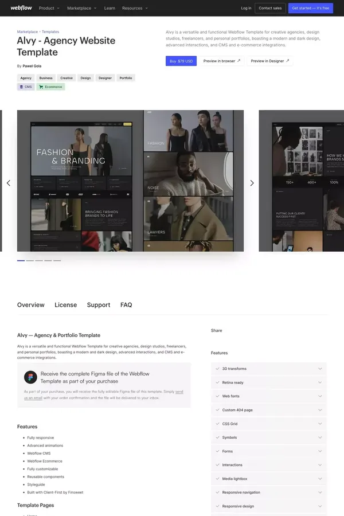Select the second carousel slide indicator
This screenshot has width=344, height=516.
(30, 260)
